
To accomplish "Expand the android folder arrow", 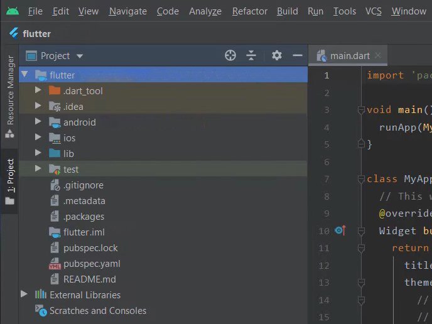I will 38,122.
